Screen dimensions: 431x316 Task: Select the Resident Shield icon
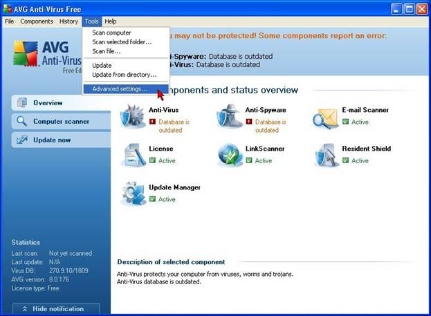(x=327, y=155)
